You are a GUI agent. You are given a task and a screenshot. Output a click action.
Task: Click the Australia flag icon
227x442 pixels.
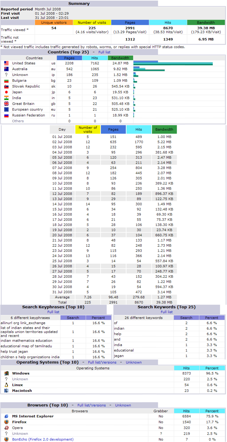point(6,69)
